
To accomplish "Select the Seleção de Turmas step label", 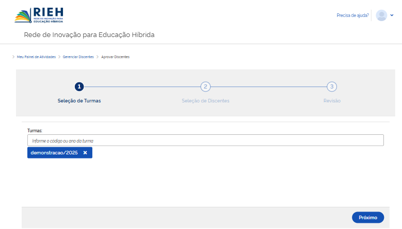I will [x=79, y=101].
